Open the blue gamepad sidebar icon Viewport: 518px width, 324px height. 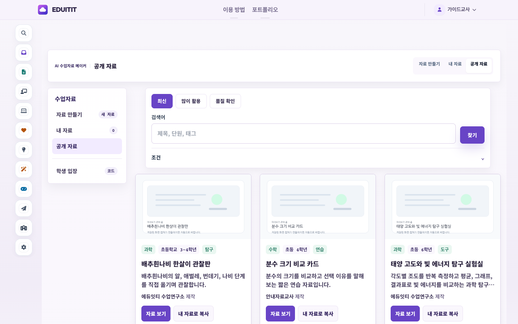click(24, 189)
